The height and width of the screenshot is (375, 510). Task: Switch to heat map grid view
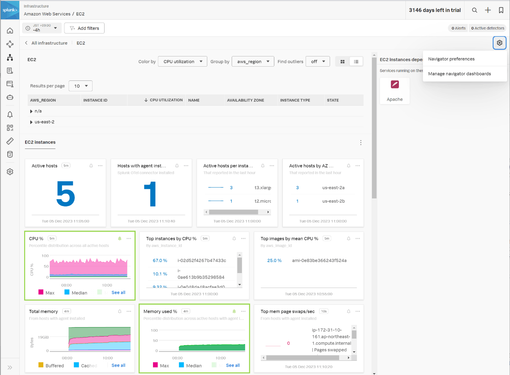click(x=342, y=62)
